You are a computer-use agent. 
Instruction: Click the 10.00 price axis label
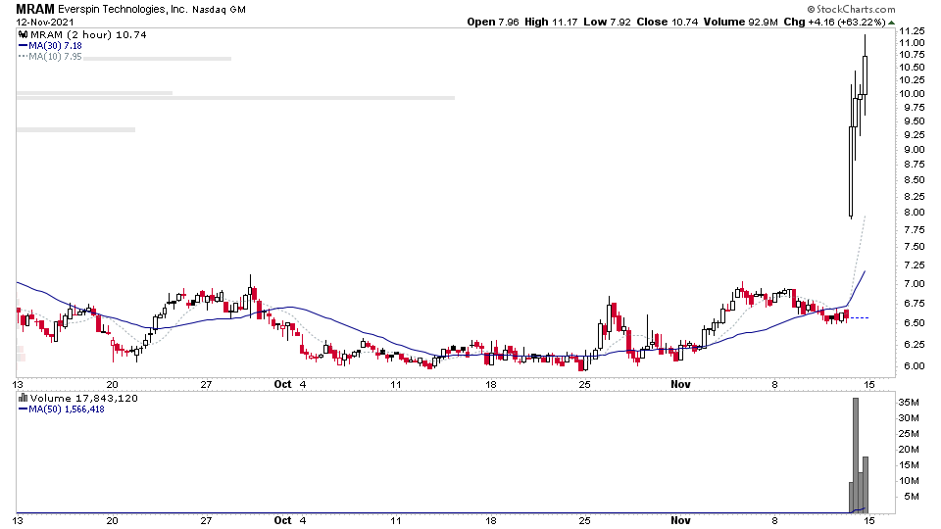pyautogui.click(x=912, y=94)
